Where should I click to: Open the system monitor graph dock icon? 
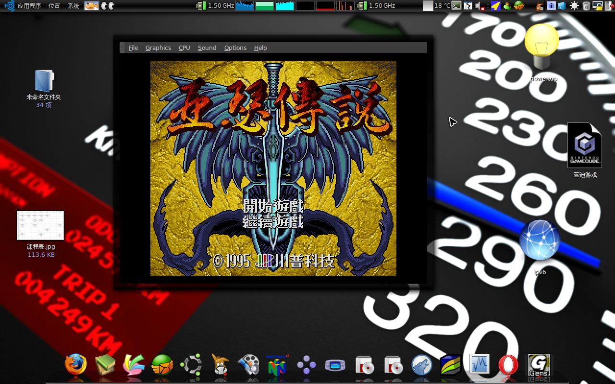tap(480, 365)
